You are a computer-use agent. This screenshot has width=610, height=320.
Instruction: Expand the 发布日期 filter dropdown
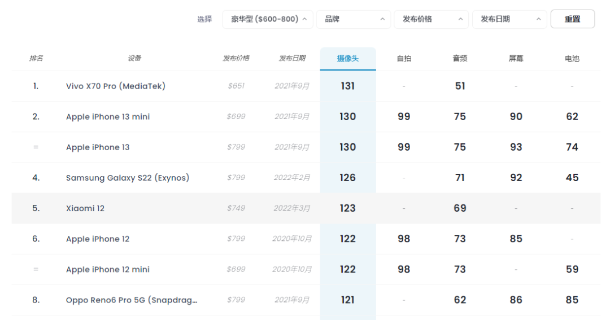509,19
